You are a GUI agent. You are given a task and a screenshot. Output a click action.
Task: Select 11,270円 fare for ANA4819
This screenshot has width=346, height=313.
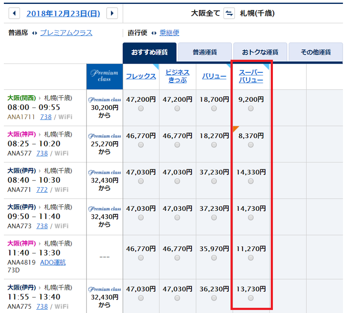click(x=251, y=258)
